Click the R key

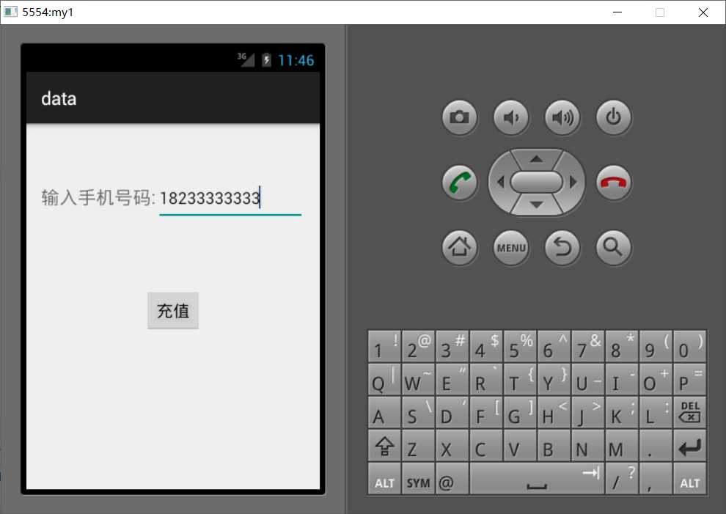point(486,379)
